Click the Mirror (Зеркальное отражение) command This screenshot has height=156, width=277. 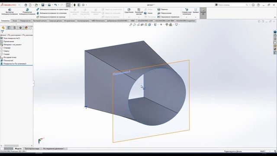click(168, 17)
